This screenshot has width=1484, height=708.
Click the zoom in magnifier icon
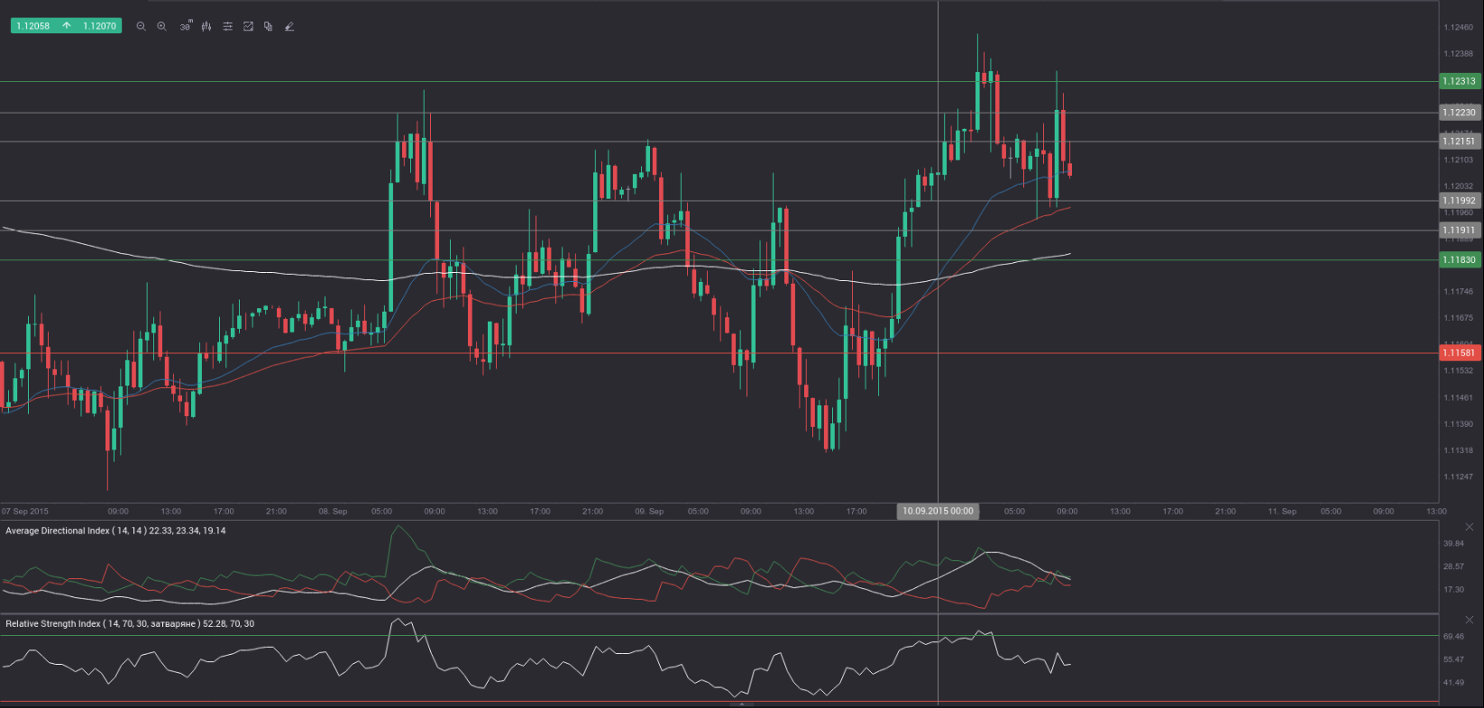pos(162,26)
